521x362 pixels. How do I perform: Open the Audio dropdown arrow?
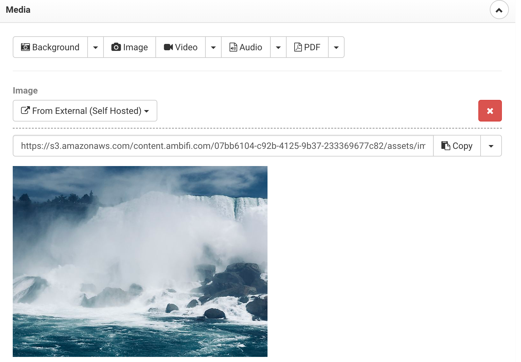click(278, 47)
